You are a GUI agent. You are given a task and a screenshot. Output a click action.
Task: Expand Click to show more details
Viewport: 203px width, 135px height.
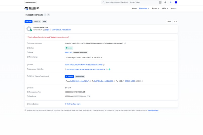(x=73, y=104)
